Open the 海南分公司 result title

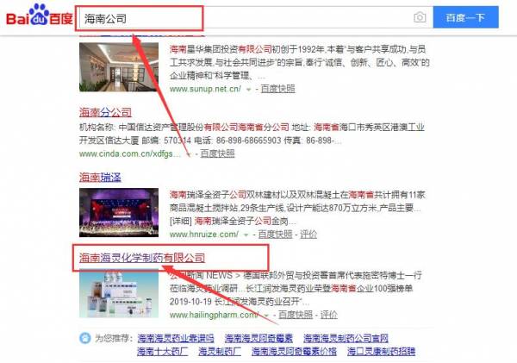(x=105, y=112)
